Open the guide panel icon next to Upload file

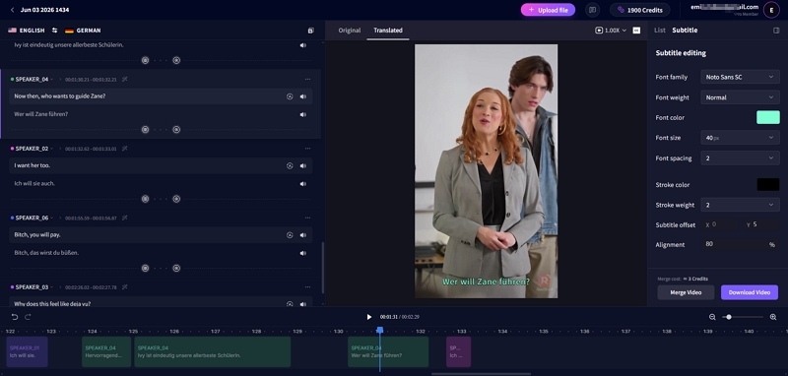click(593, 10)
